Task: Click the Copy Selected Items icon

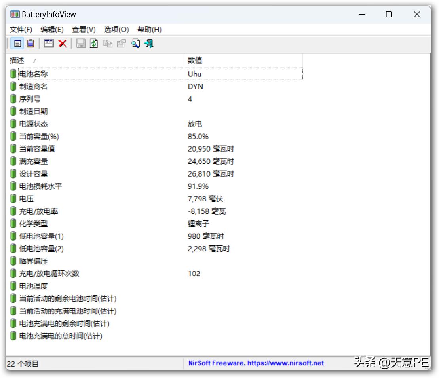Action: [107, 44]
